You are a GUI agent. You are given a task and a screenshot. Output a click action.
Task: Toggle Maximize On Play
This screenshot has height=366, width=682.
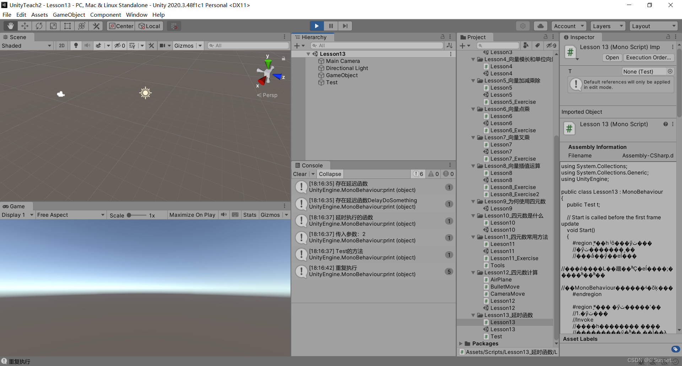(192, 215)
